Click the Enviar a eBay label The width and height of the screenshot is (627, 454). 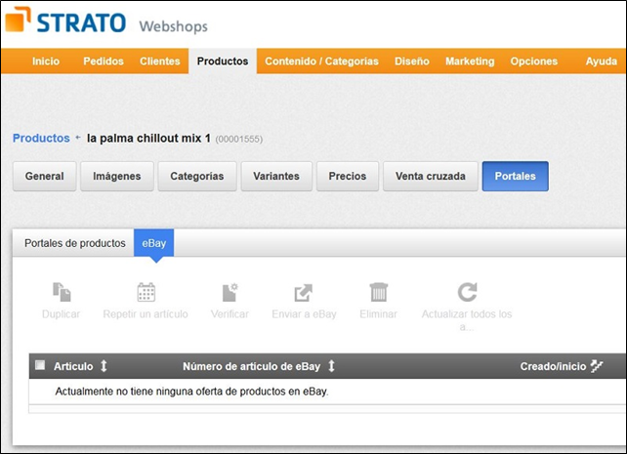(304, 314)
